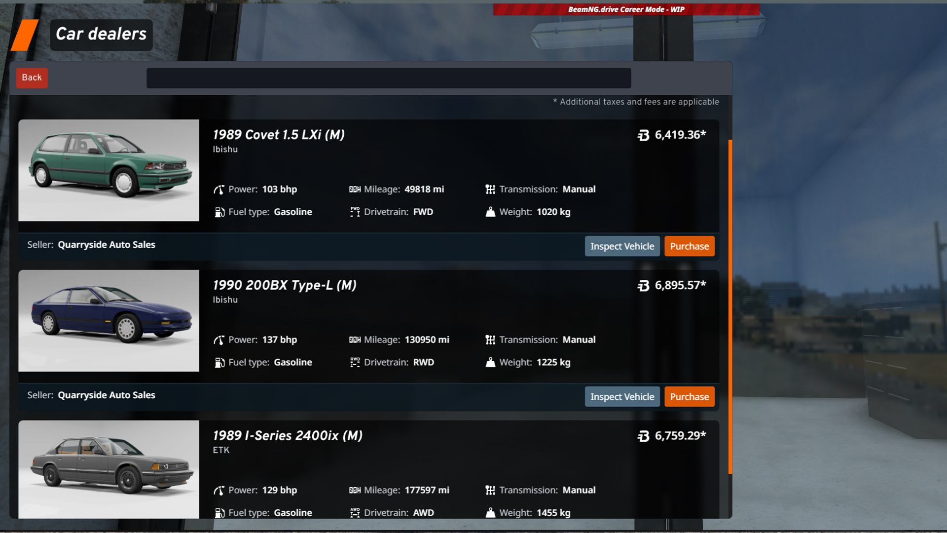
Task: Purchase the 1989 Covet 1.5 LXi
Action: (689, 246)
